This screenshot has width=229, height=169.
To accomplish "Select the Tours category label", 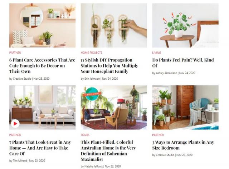I will pyautogui.click(x=85, y=135).
